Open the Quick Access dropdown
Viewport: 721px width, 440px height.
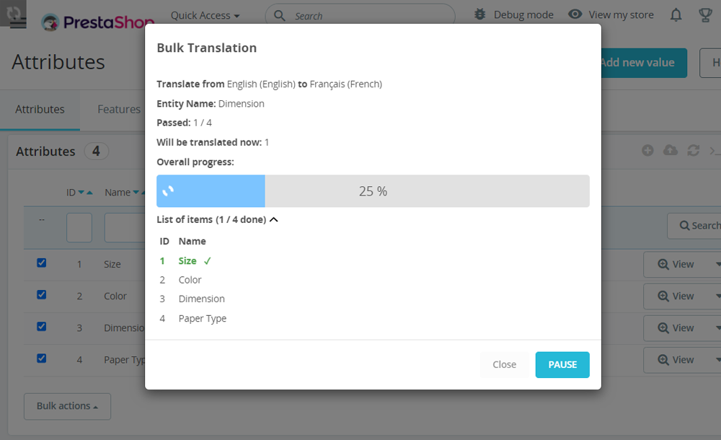pos(204,14)
